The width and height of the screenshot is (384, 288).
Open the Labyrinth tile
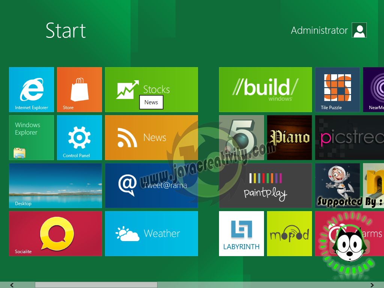(241, 234)
